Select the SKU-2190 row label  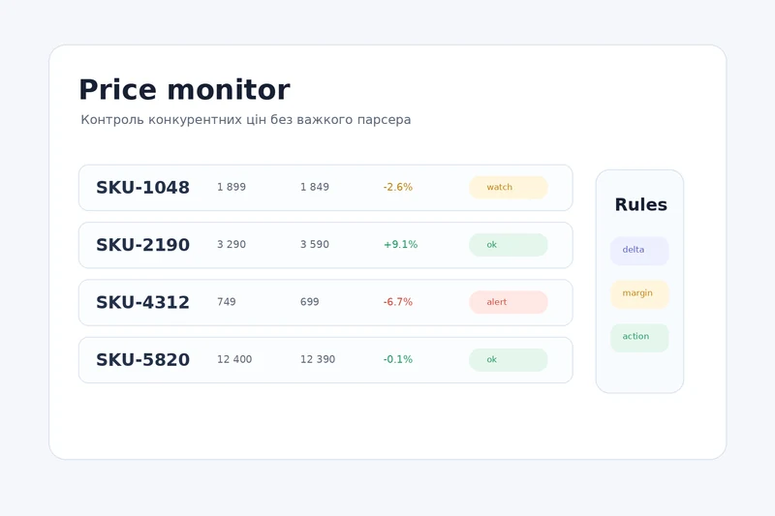pyautogui.click(x=142, y=245)
